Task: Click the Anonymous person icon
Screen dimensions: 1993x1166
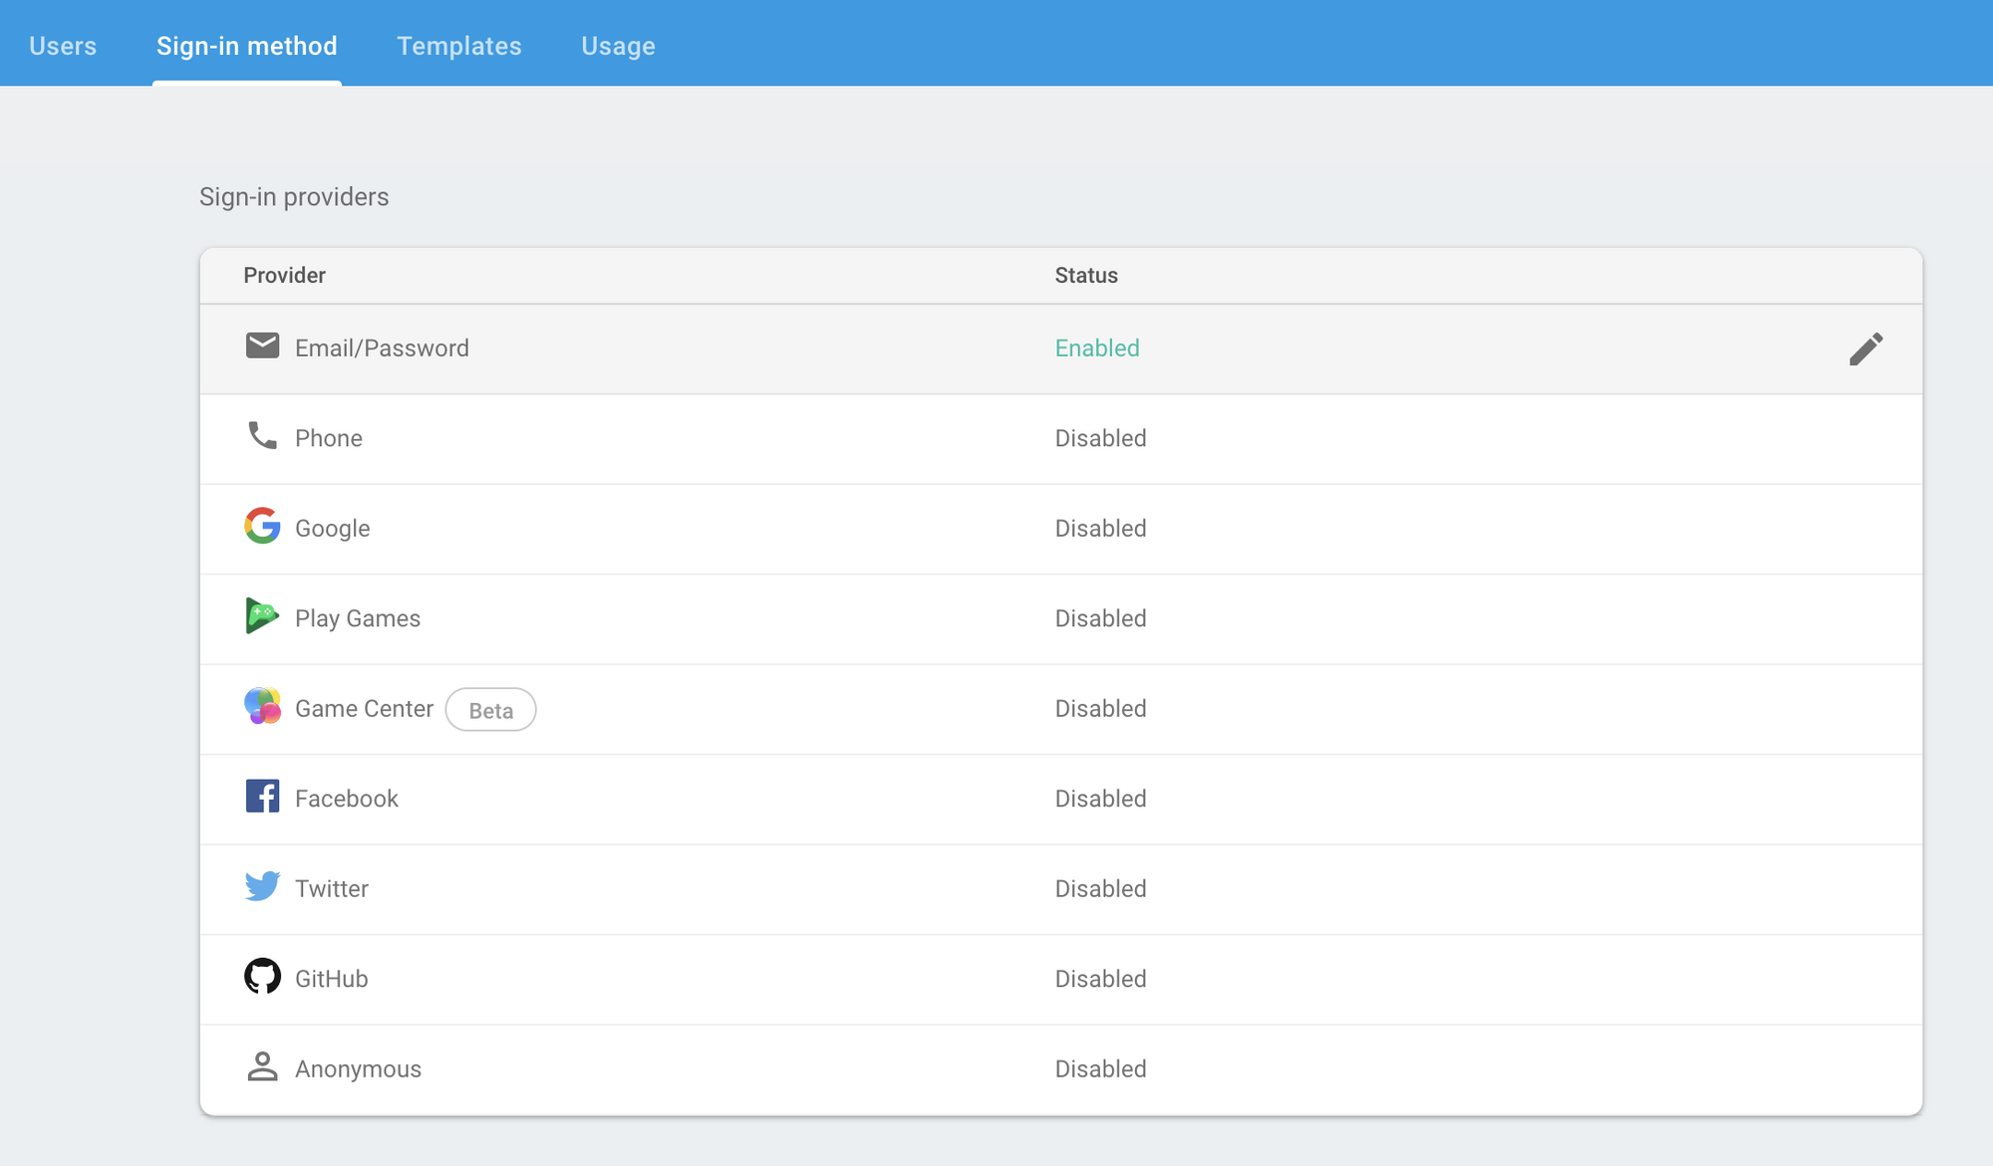Action: point(262,1067)
